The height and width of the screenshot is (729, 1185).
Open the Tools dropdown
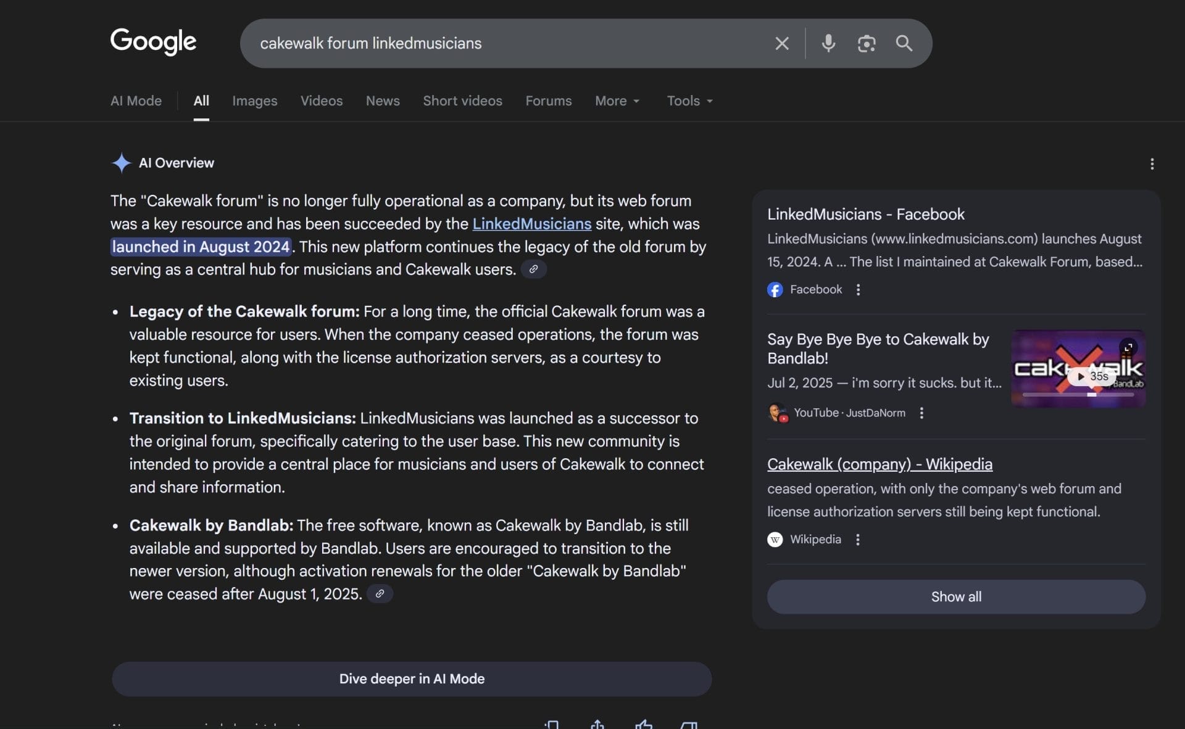(x=689, y=101)
